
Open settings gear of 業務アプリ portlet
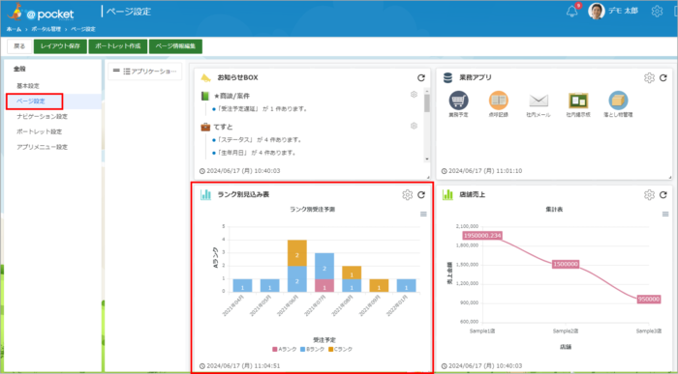649,78
